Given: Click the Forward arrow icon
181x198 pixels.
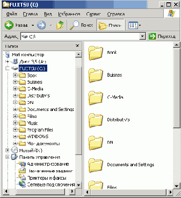Looking at the screenshot, I should point(42,25).
